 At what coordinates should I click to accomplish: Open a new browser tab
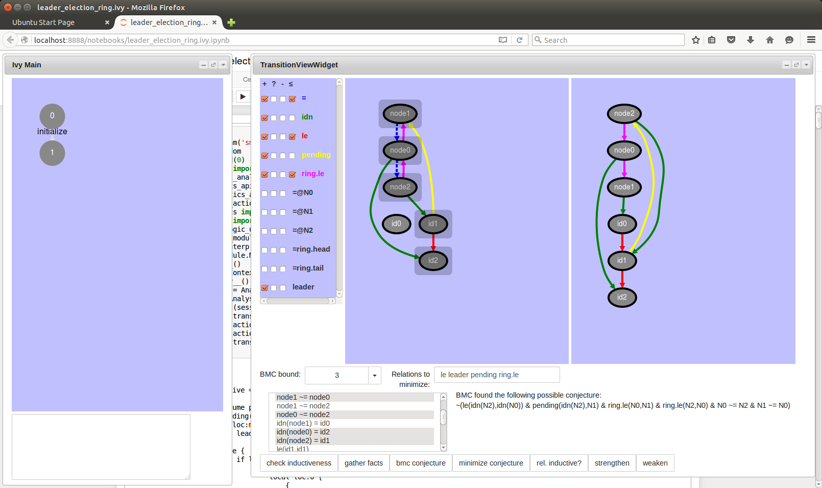click(231, 22)
